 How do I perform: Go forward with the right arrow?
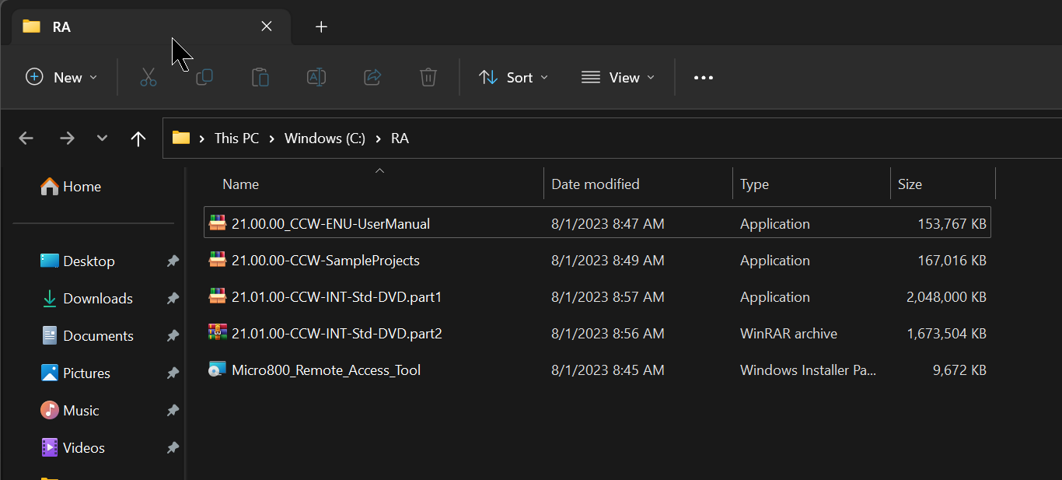[x=68, y=138]
